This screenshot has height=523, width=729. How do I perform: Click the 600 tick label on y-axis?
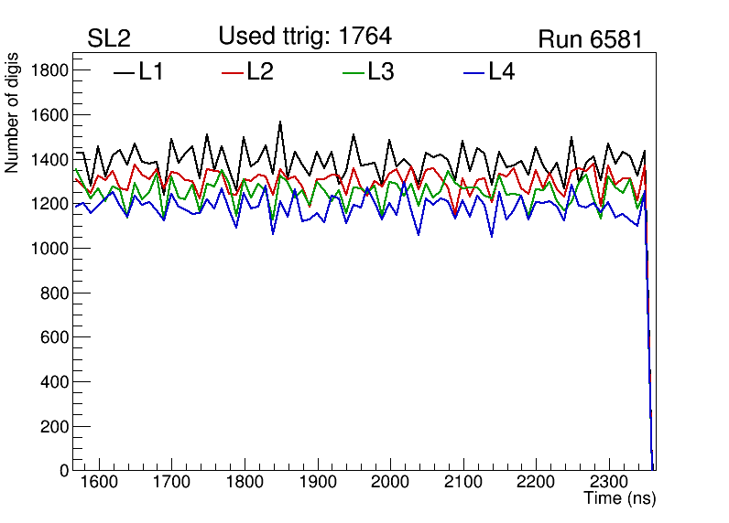54,337
